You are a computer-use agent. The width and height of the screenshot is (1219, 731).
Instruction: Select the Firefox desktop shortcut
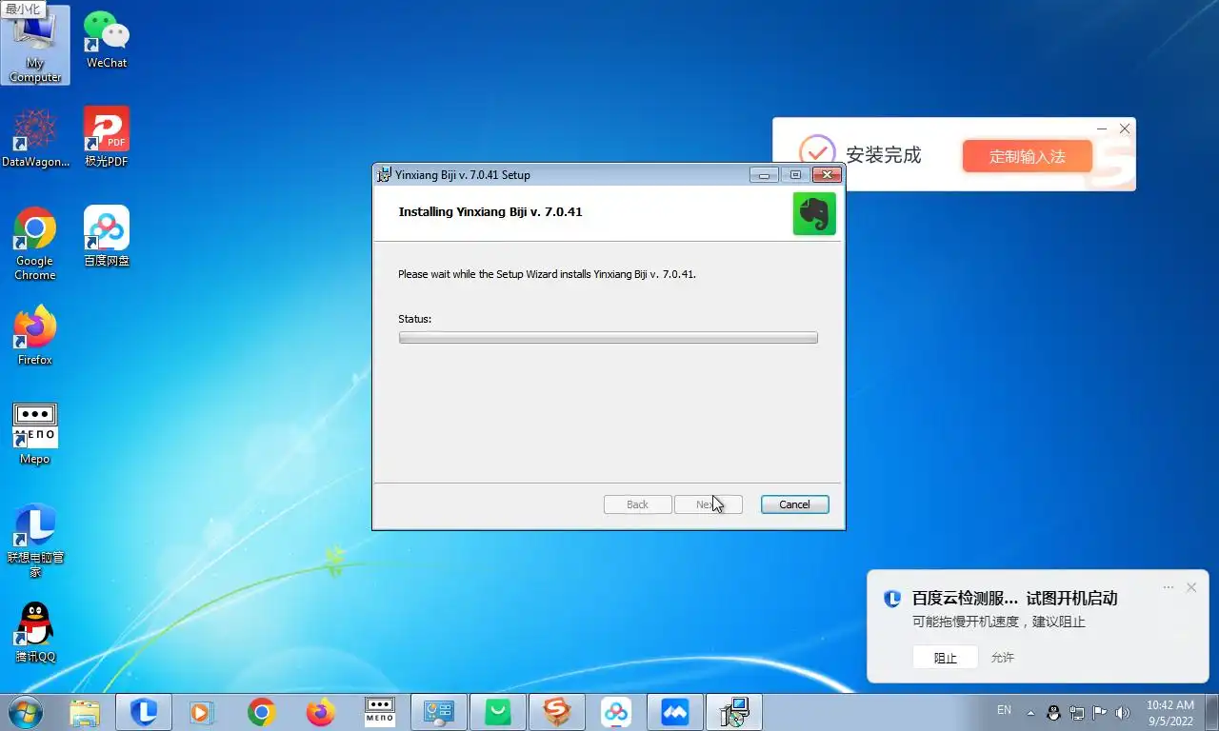[35, 336]
